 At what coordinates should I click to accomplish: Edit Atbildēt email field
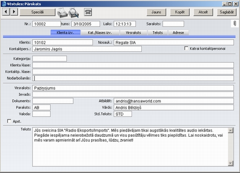pos(173,101)
